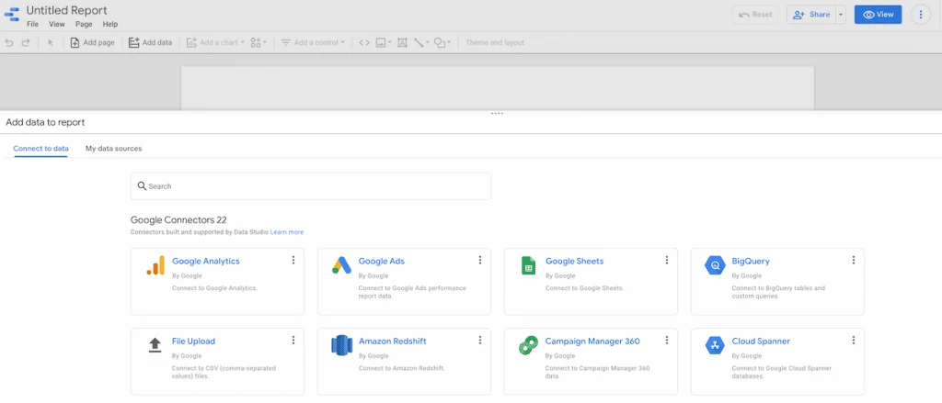Switch to the My data sources tab
This screenshot has height=403, width=942.
click(x=113, y=148)
